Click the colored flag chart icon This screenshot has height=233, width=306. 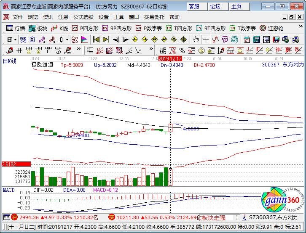84,40
